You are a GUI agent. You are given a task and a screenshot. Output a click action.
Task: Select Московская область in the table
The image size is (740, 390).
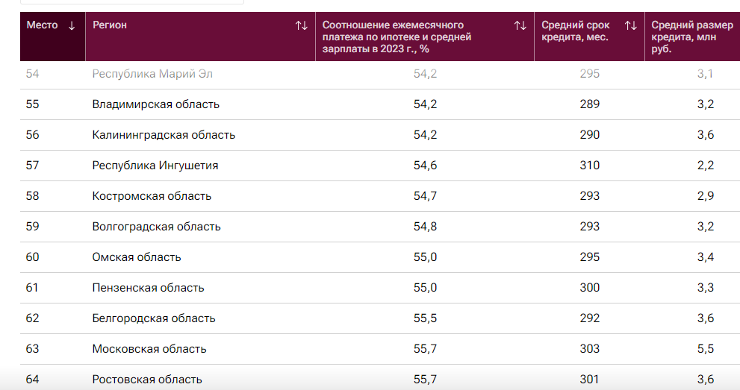[149, 349]
